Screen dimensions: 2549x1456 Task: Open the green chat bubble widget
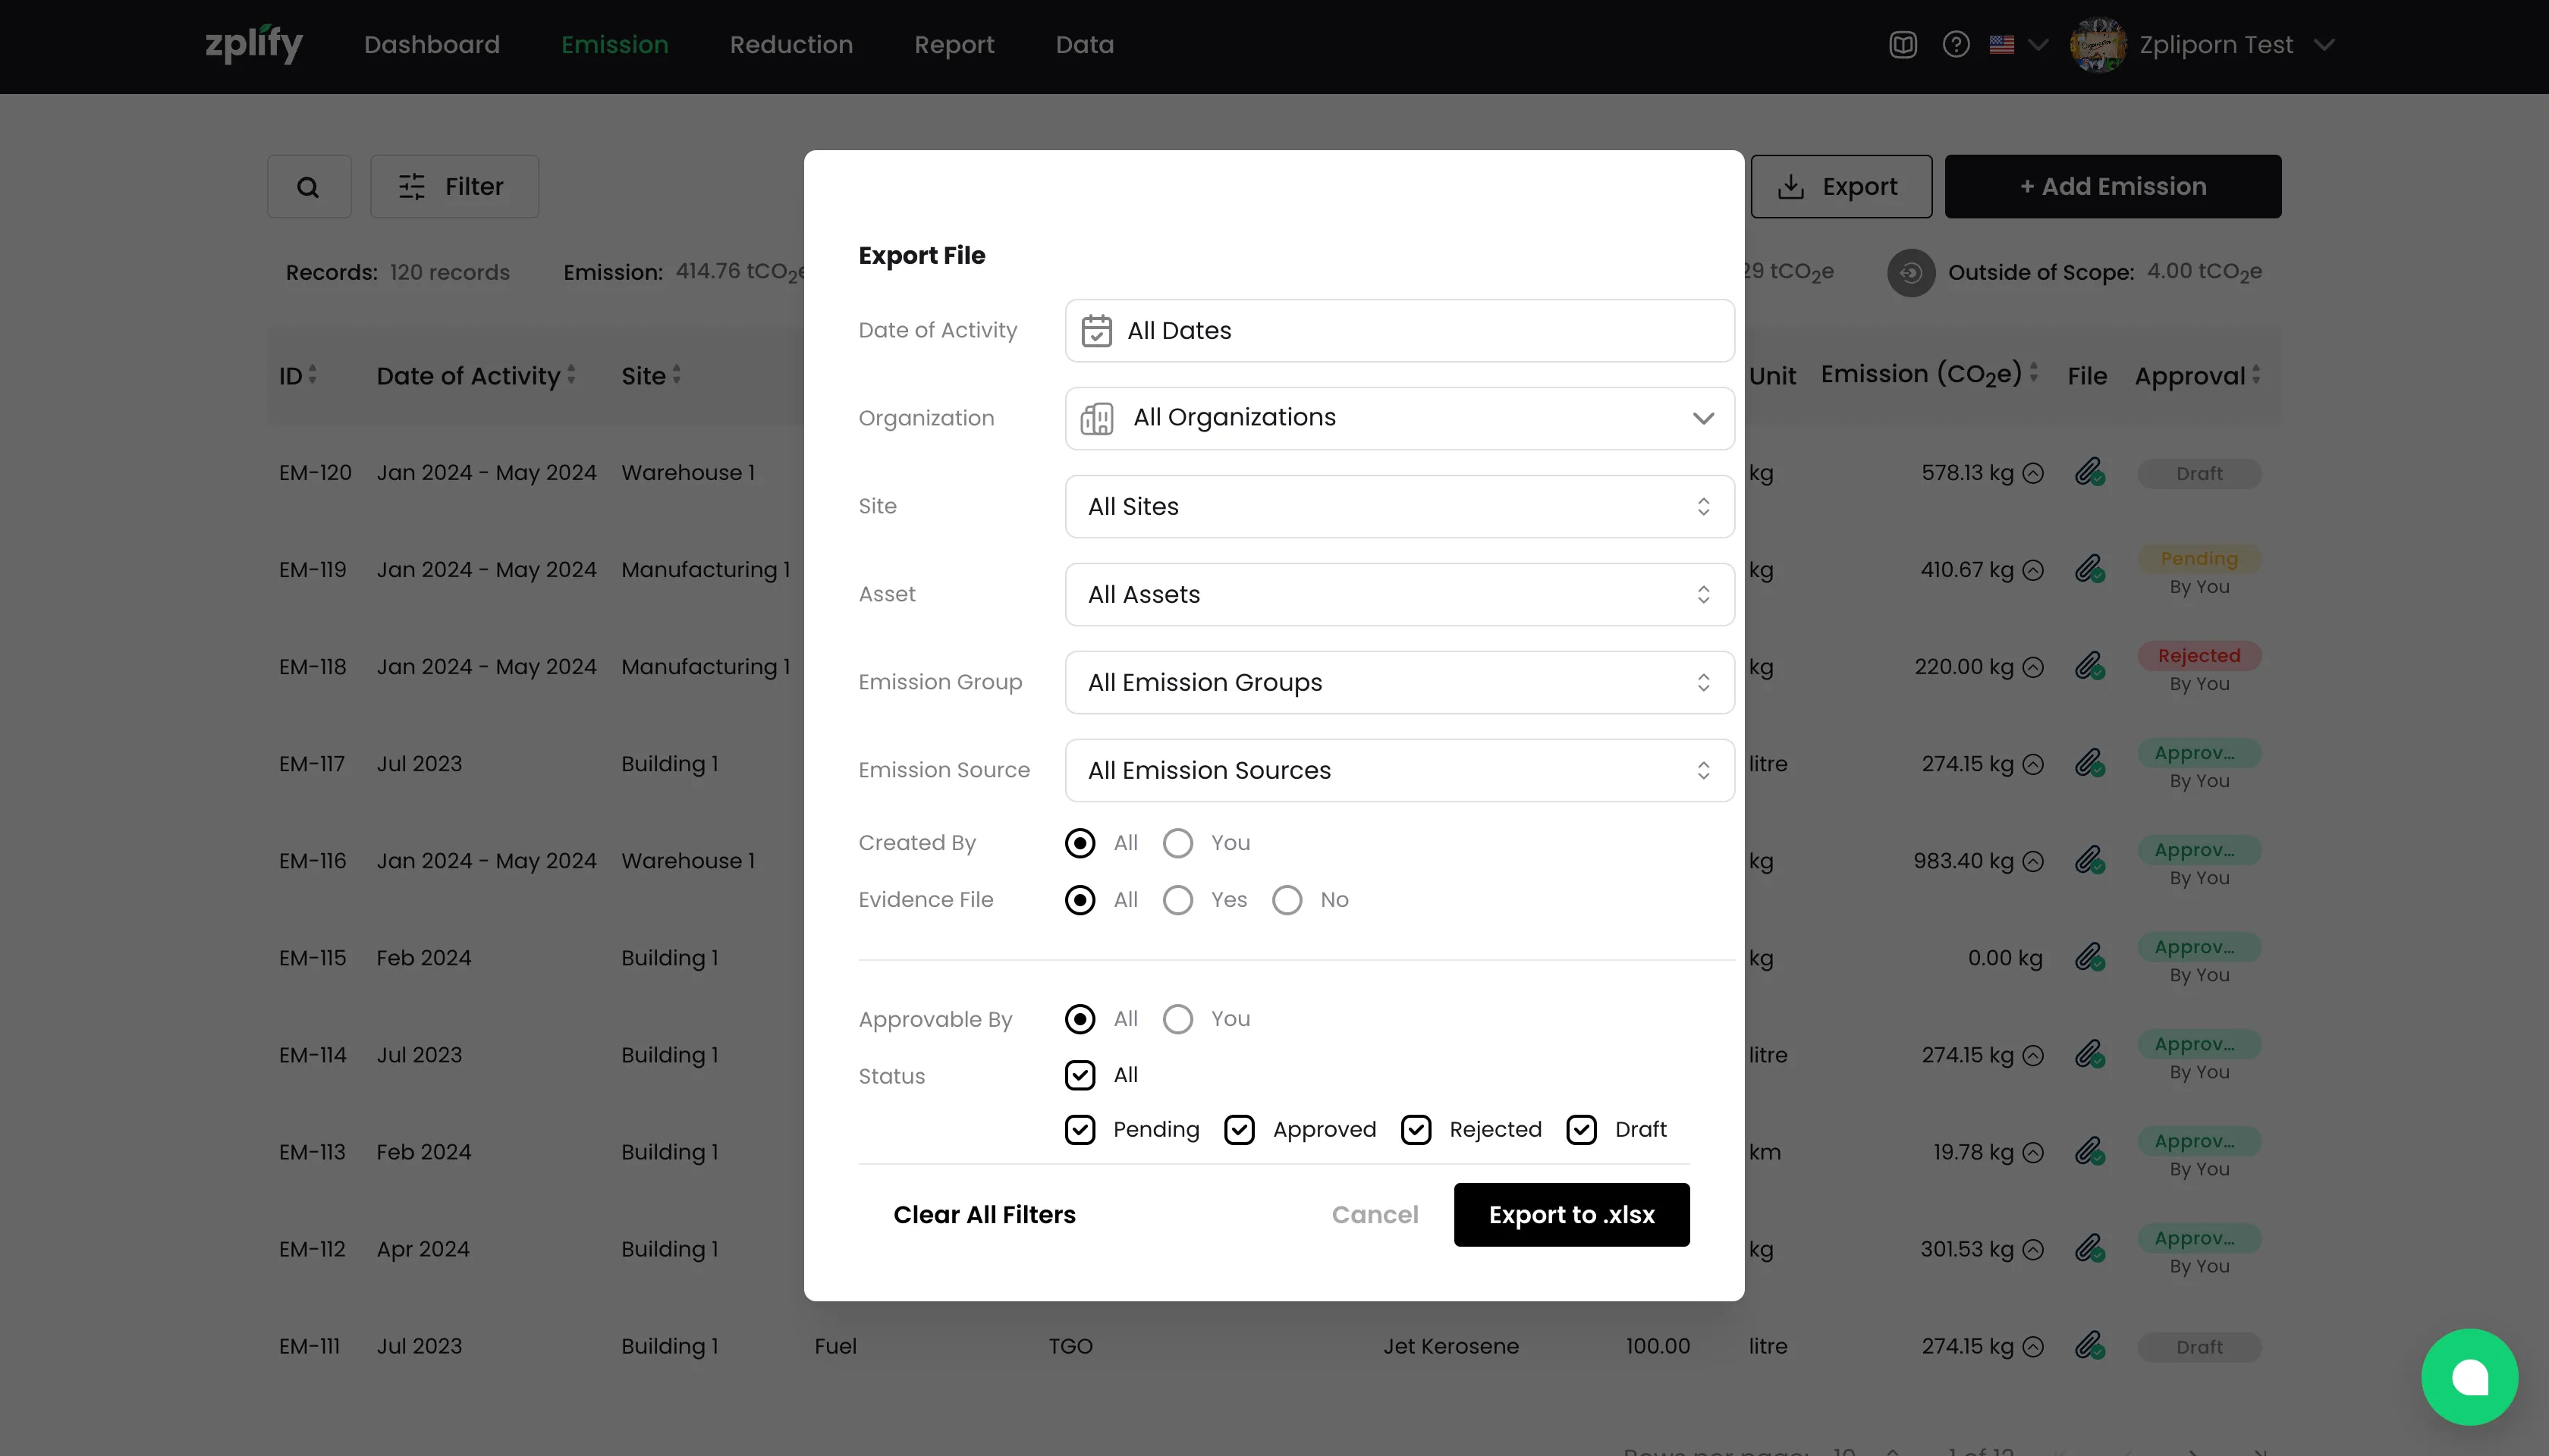point(2469,1377)
